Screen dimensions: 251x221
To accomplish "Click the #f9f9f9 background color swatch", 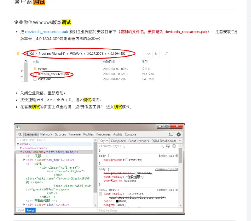I will tap(127, 160).
